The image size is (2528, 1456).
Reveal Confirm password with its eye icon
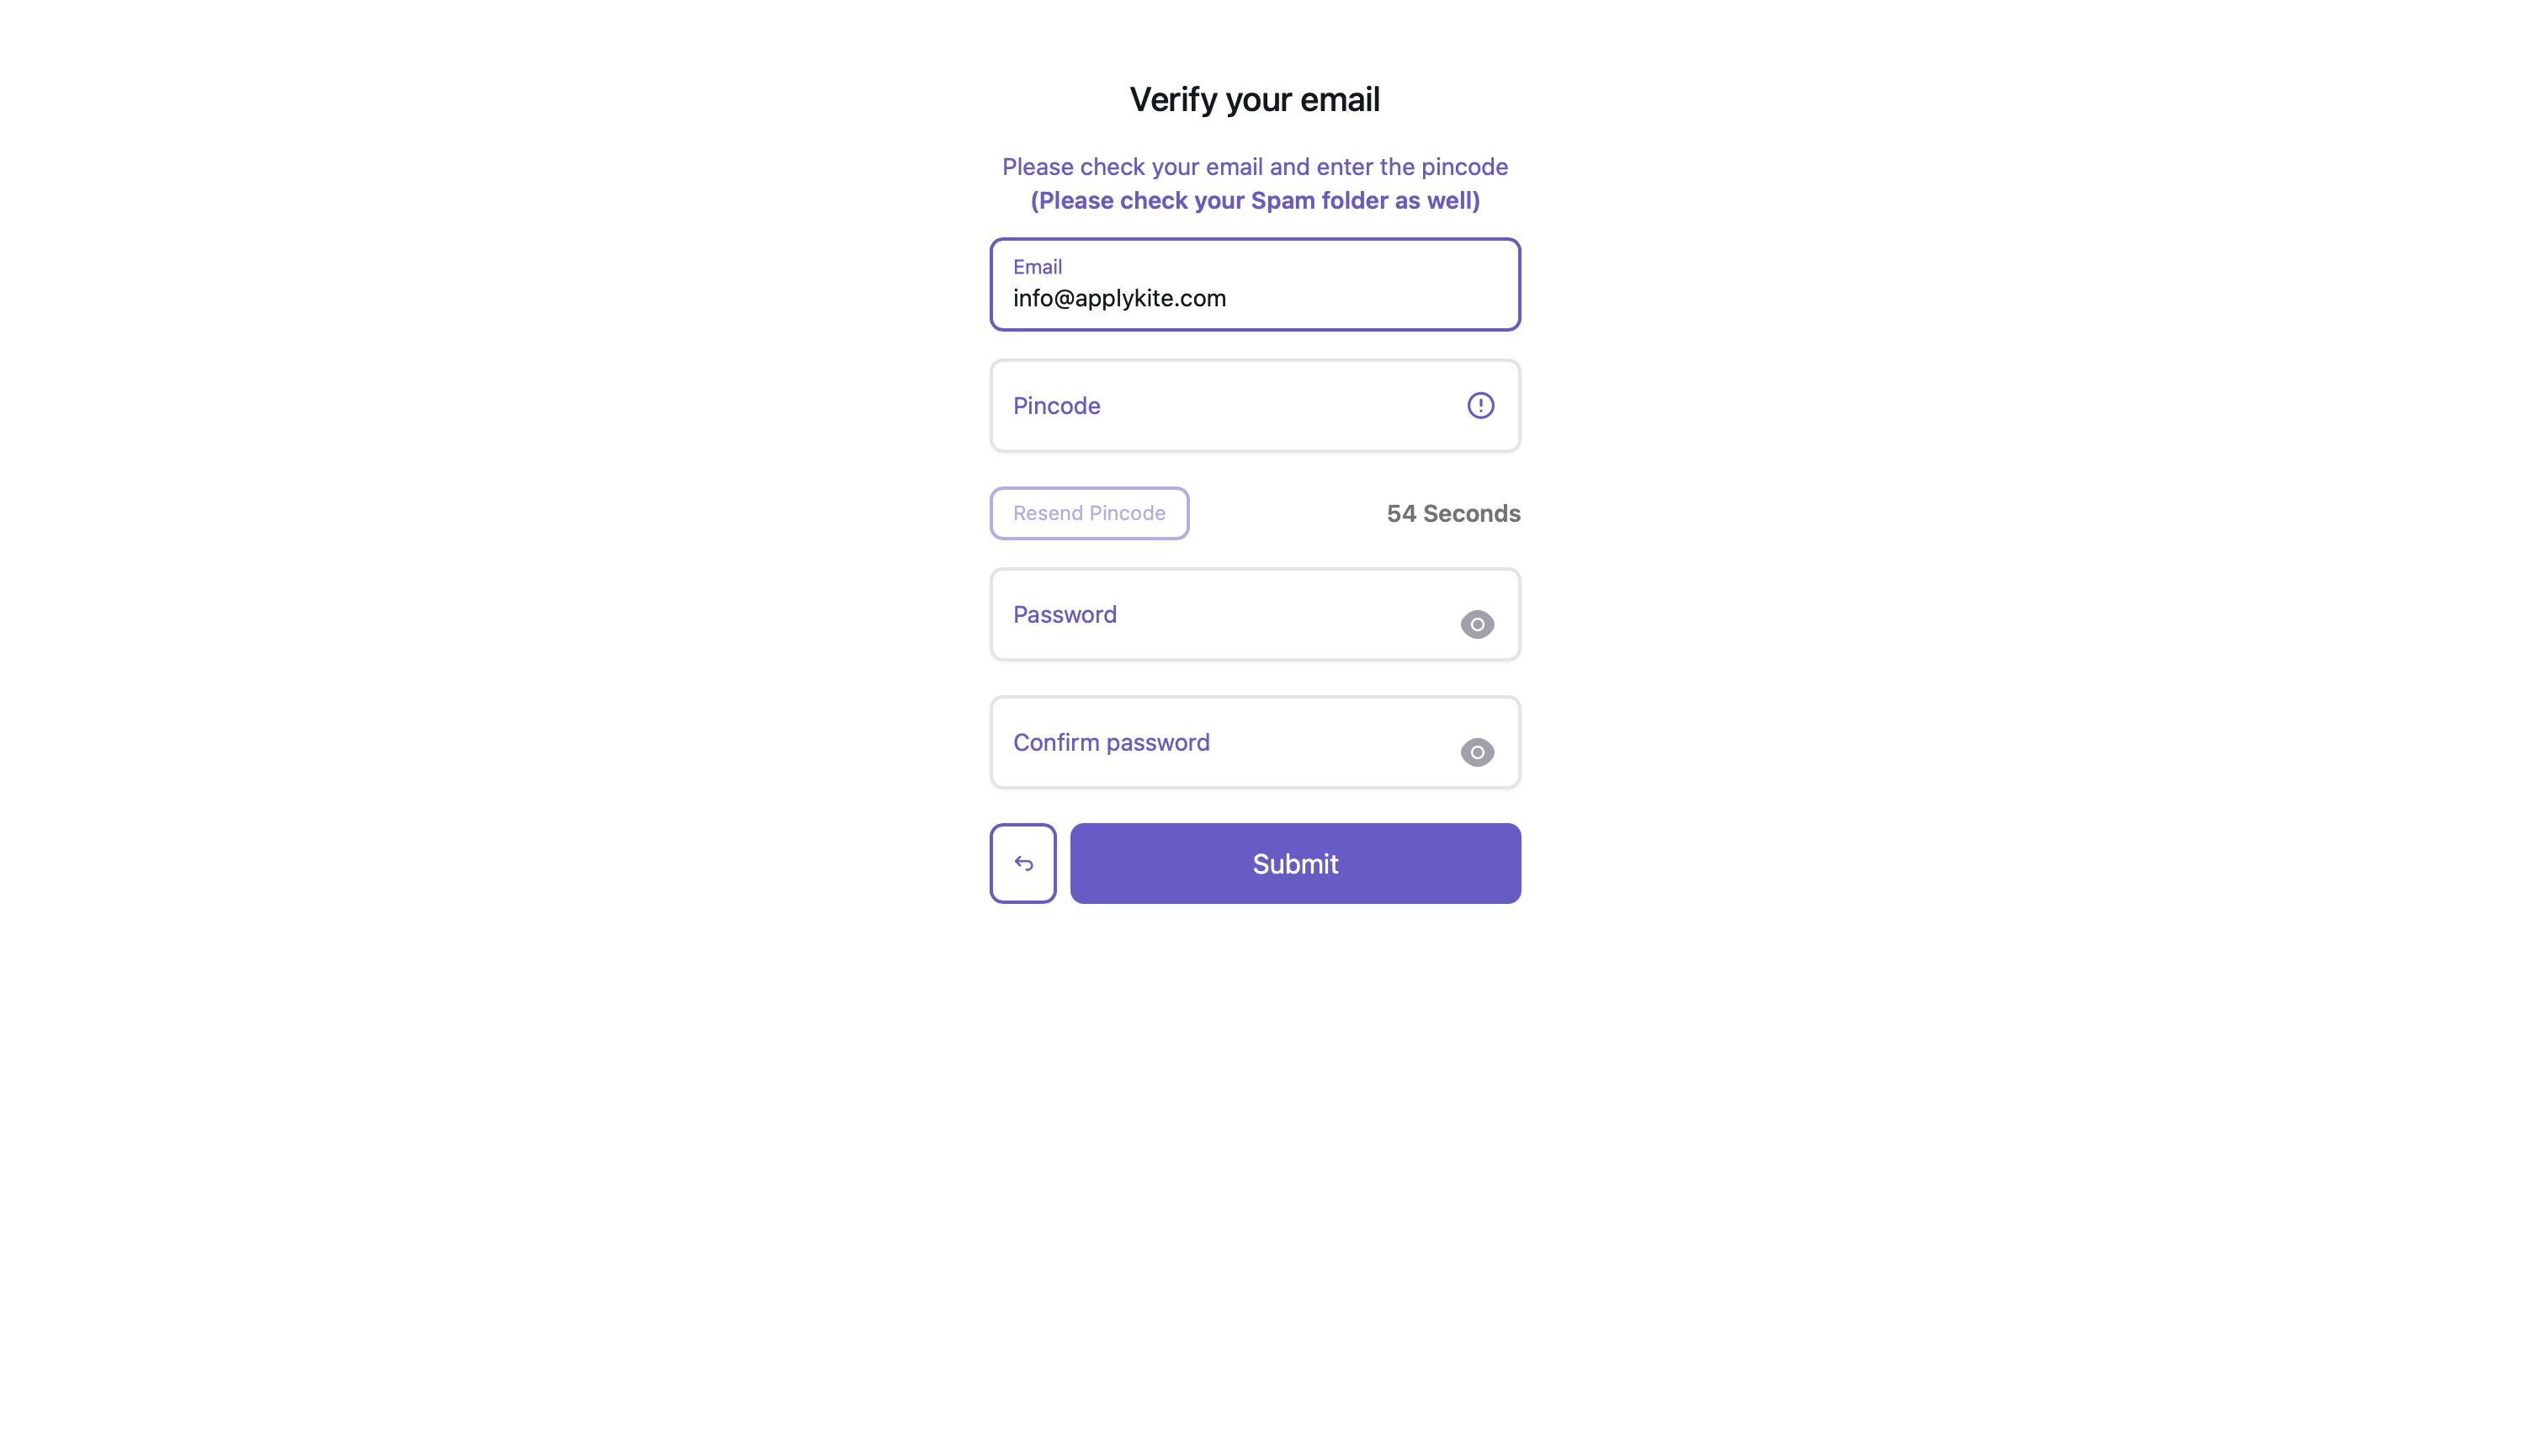[x=1476, y=752]
